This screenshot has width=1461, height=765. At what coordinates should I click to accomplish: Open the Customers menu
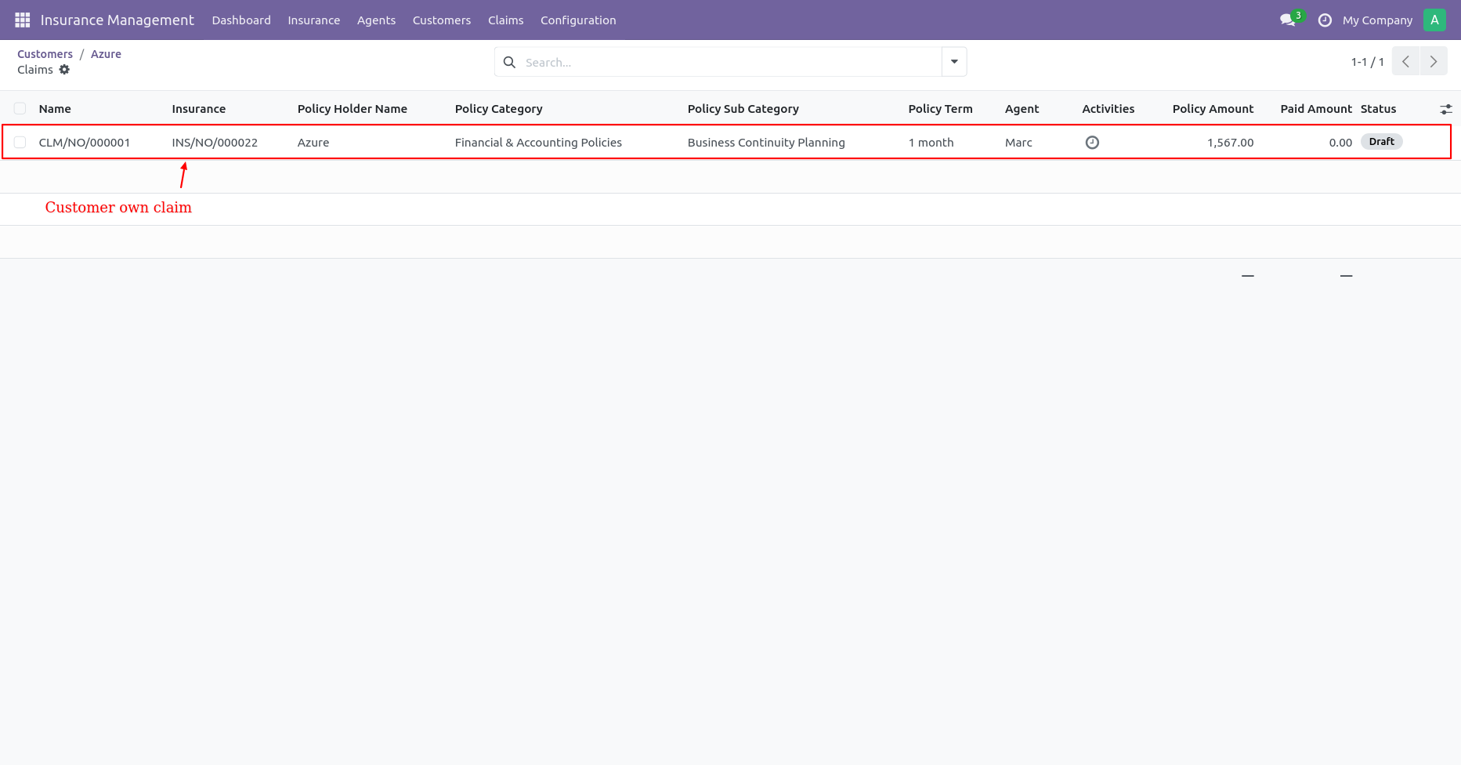[x=442, y=20]
